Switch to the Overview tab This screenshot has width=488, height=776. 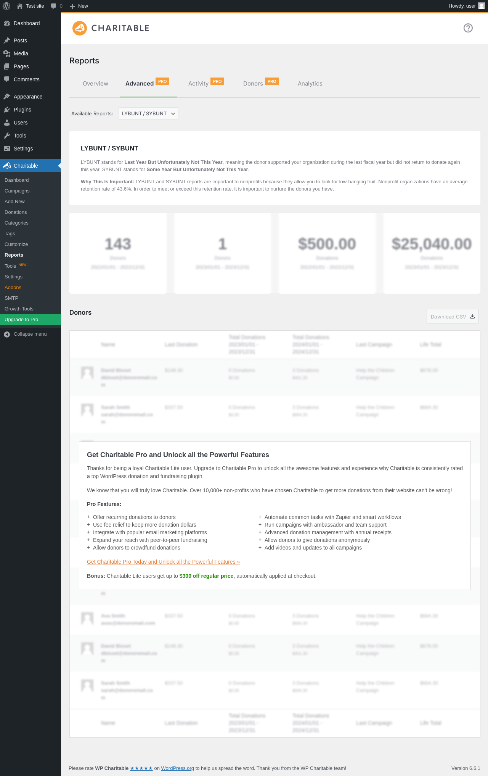click(x=95, y=84)
